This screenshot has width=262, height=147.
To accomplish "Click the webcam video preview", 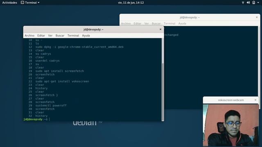I will click(231, 125).
